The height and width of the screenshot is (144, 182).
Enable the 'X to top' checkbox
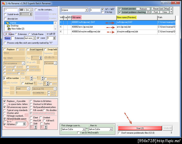pos(103,12)
